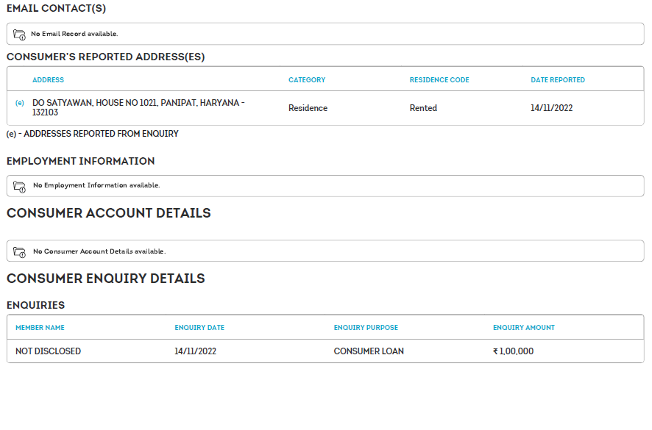Click the folder icon beside No Employment Information
This screenshot has height=430, width=652.
click(20, 186)
